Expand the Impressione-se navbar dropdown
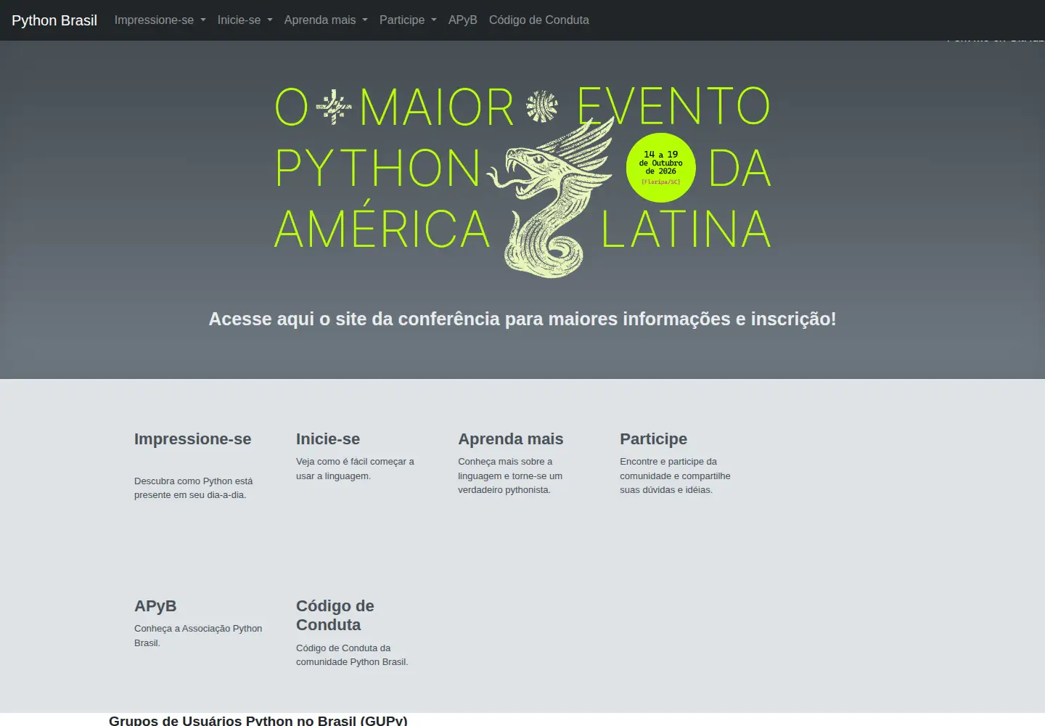This screenshot has width=1045, height=726. click(x=160, y=20)
